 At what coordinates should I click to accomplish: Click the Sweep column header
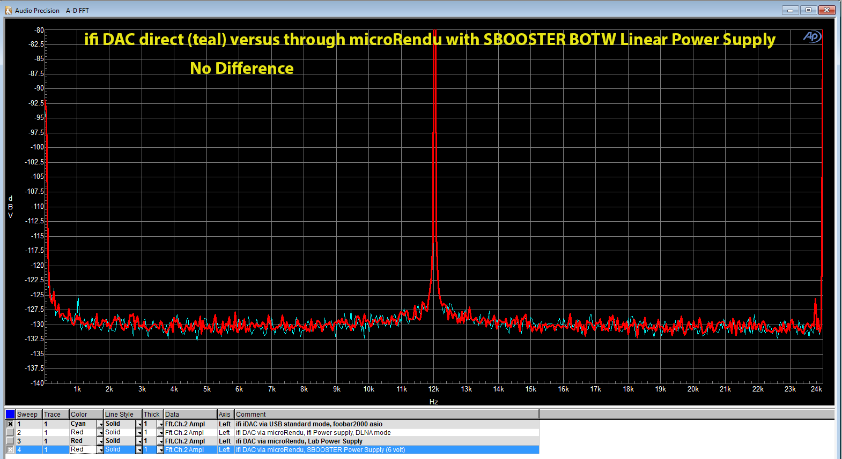[29, 414]
